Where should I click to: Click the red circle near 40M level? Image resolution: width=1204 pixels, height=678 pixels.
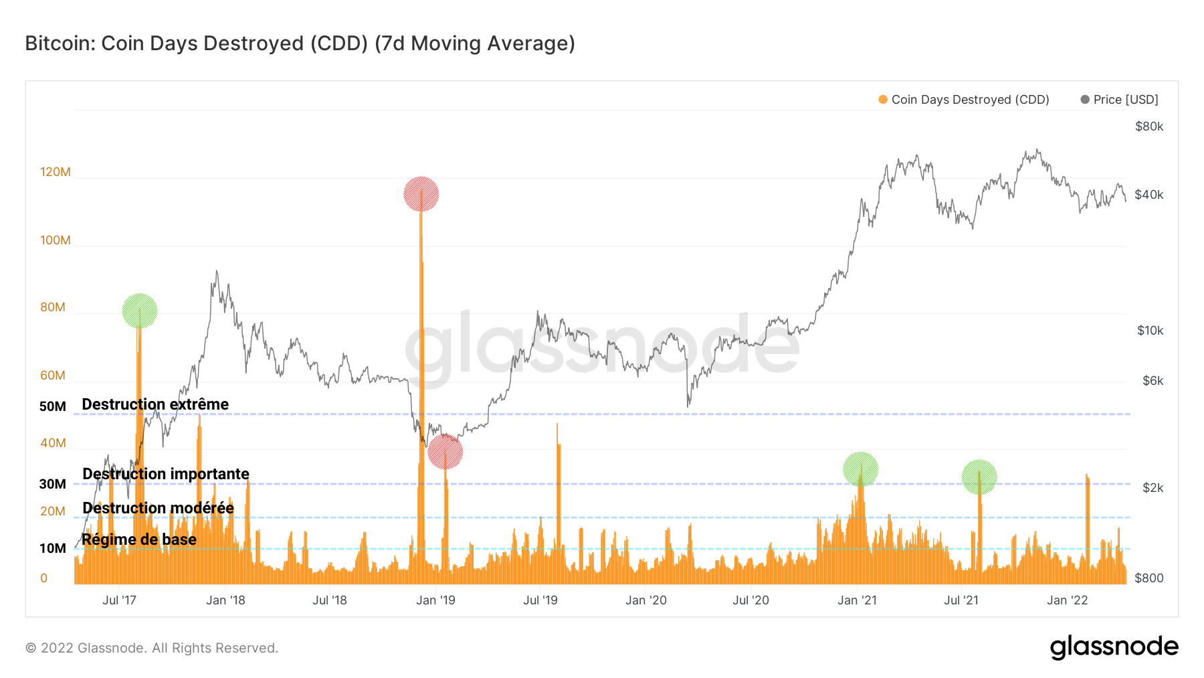tap(445, 452)
